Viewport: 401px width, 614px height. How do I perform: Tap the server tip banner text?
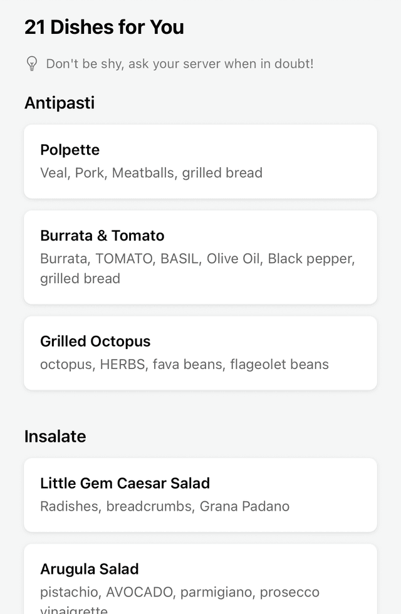(178, 63)
